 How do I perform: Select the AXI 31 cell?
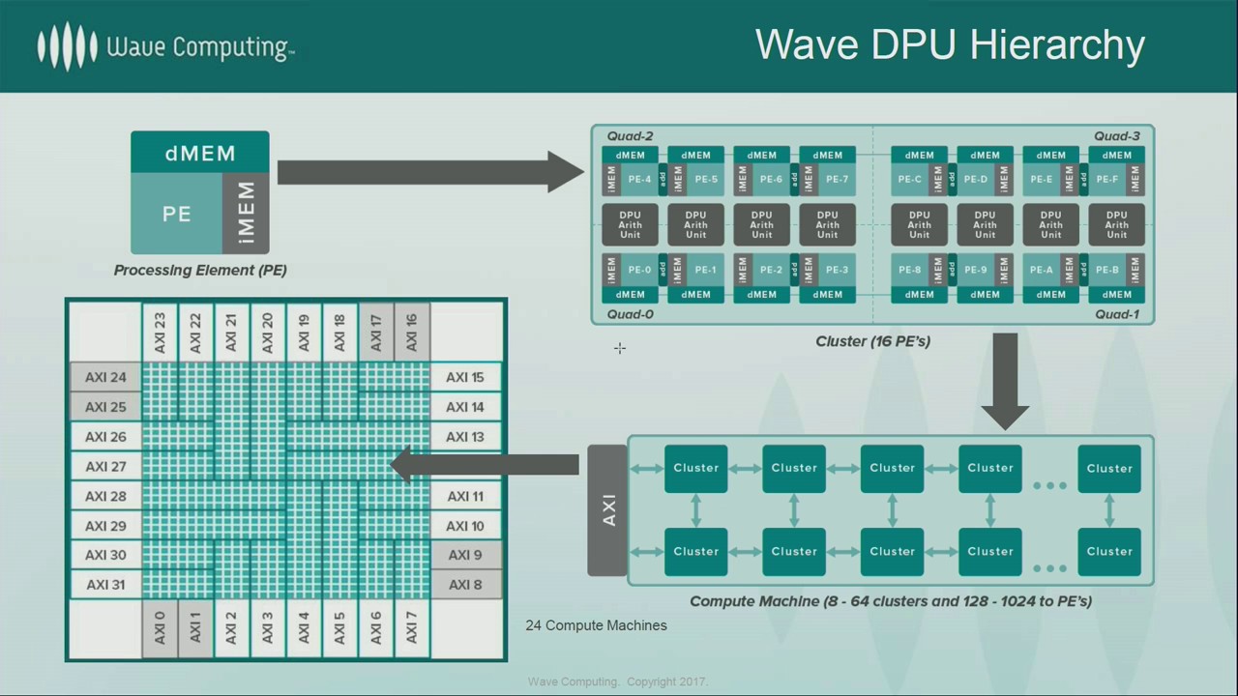105,585
